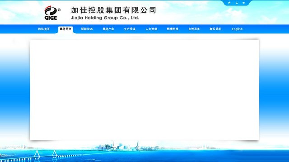The width and height of the screenshot is (289, 162).
Task: Open the 网站首页 home page menu
Action: tap(44, 29)
